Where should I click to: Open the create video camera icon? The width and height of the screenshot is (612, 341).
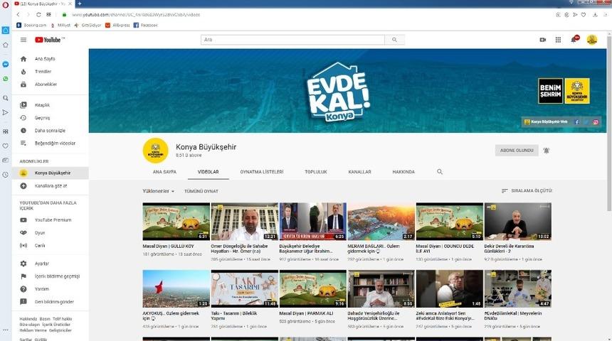pos(542,40)
